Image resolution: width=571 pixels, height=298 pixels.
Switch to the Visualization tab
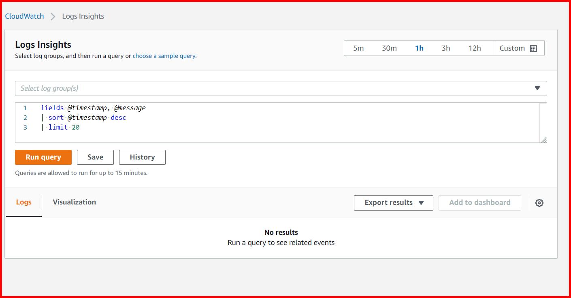pos(74,202)
